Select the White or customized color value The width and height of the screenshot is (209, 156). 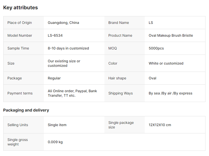tap(166, 63)
